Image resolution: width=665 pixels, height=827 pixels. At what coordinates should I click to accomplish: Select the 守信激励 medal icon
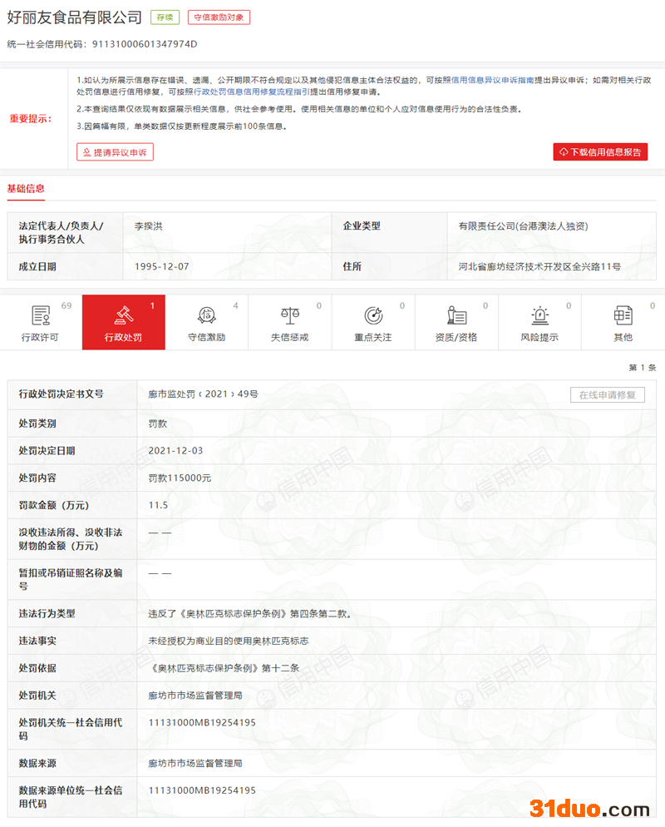(x=207, y=315)
